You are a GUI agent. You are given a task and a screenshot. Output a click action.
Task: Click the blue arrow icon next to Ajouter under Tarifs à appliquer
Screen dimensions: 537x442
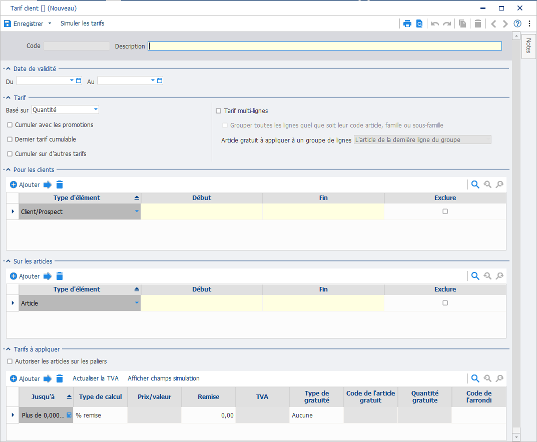tap(48, 378)
